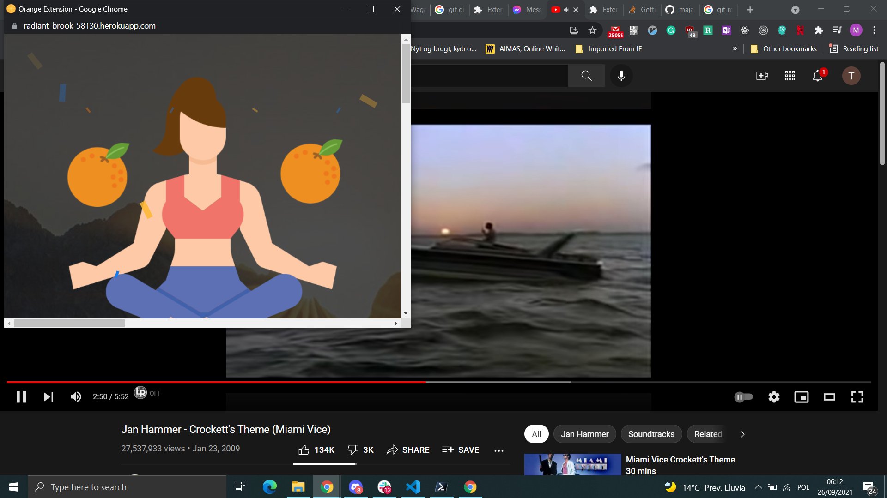The height and width of the screenshot is (498, 887).
Task: Open the Windows notification center
Action: tap(870, 487)
